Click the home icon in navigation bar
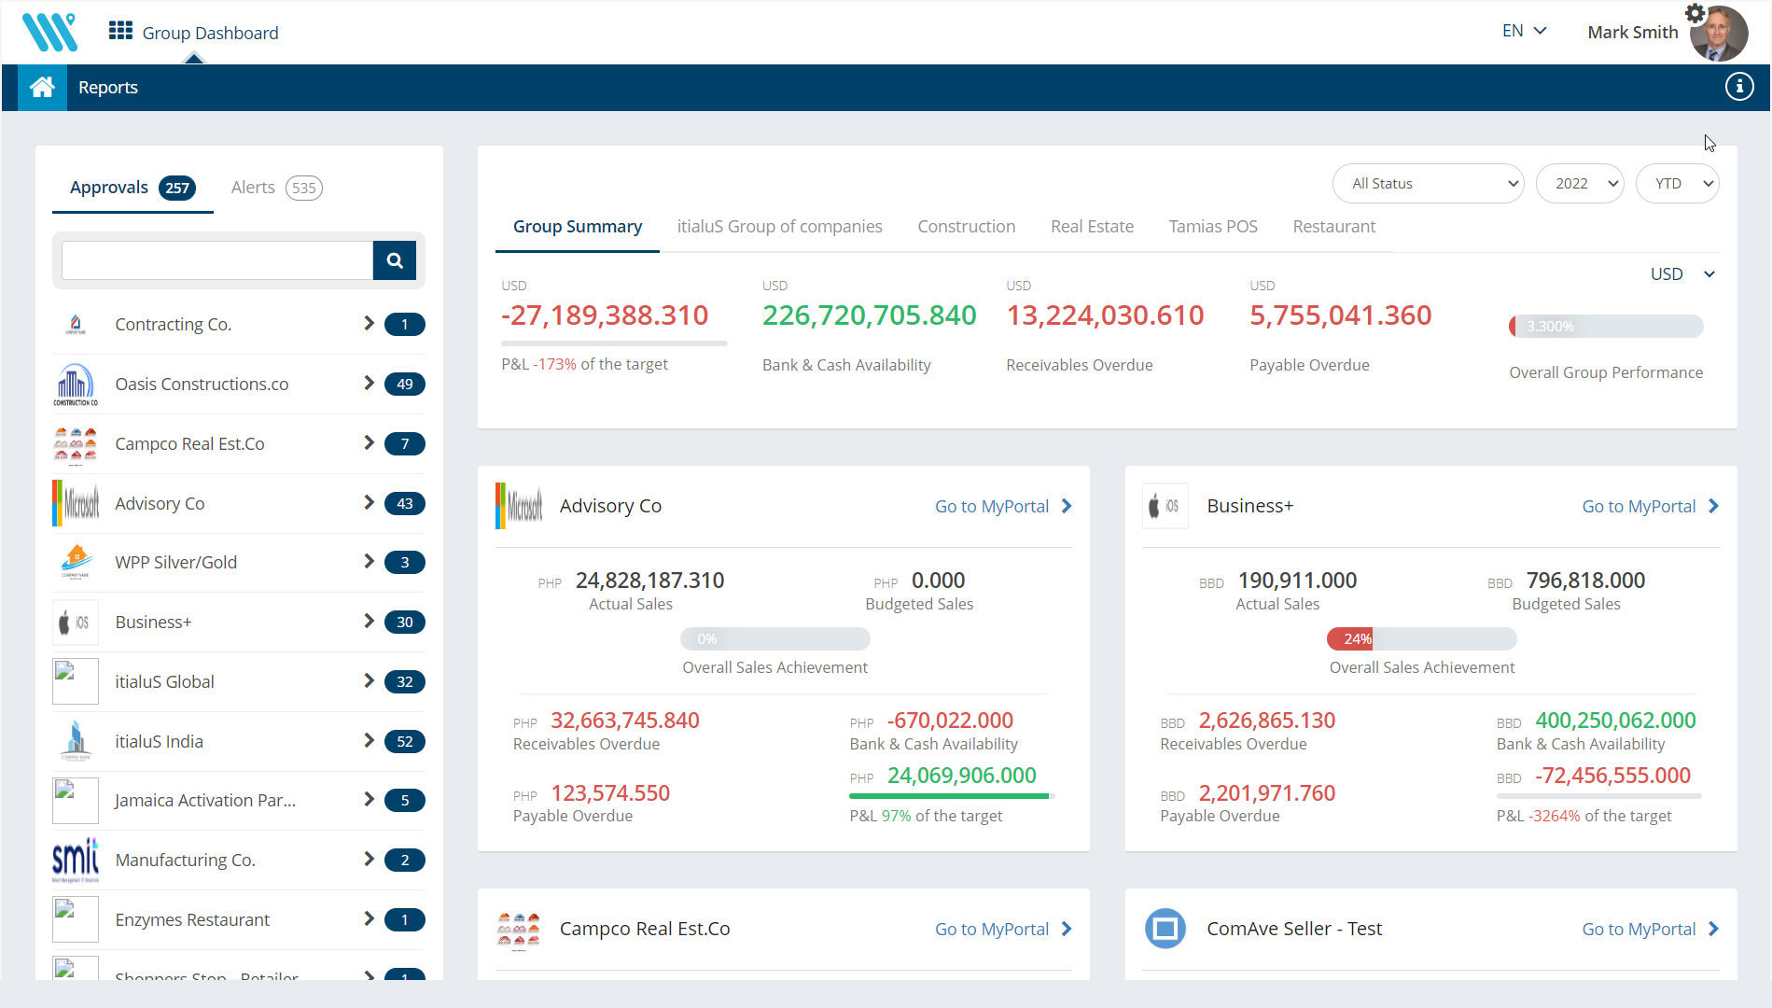Screen dimensions: 1772x1008 tap(42, 88)
